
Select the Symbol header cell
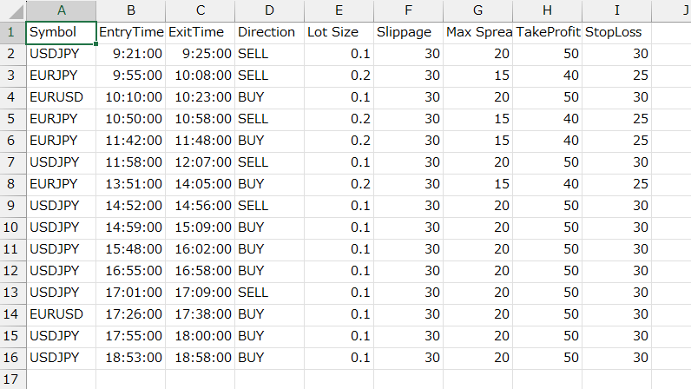[x=61, y=32]
